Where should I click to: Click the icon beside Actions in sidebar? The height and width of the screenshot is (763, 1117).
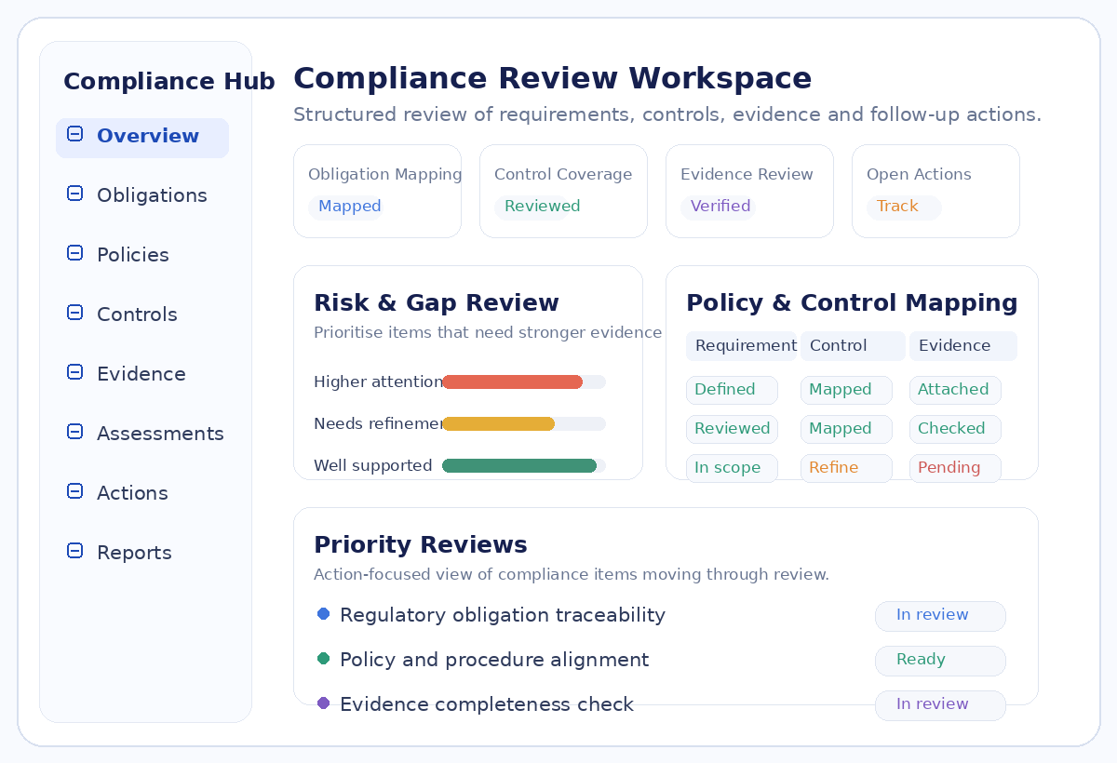click(x=75, y=491)
